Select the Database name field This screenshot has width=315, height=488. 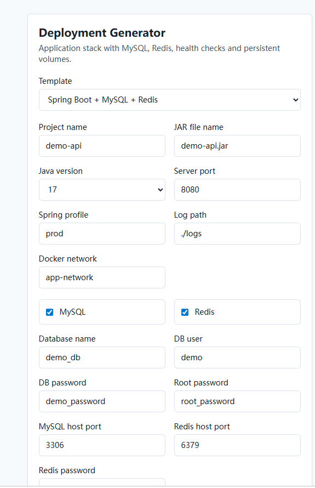click(102, 358)
